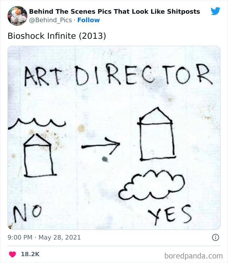Click the handwritten YES label
This screenshot has width=228, height=263.
tap(170, 214)
